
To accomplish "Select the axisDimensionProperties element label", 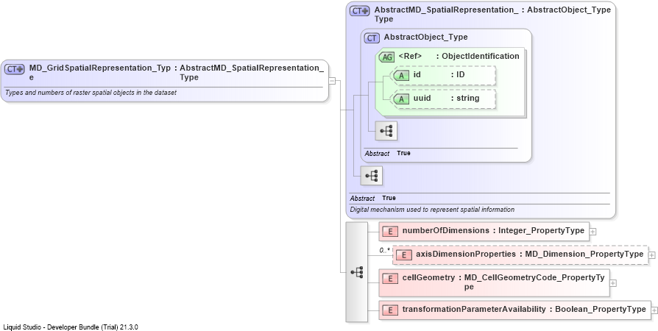I will tap(466, 254).
